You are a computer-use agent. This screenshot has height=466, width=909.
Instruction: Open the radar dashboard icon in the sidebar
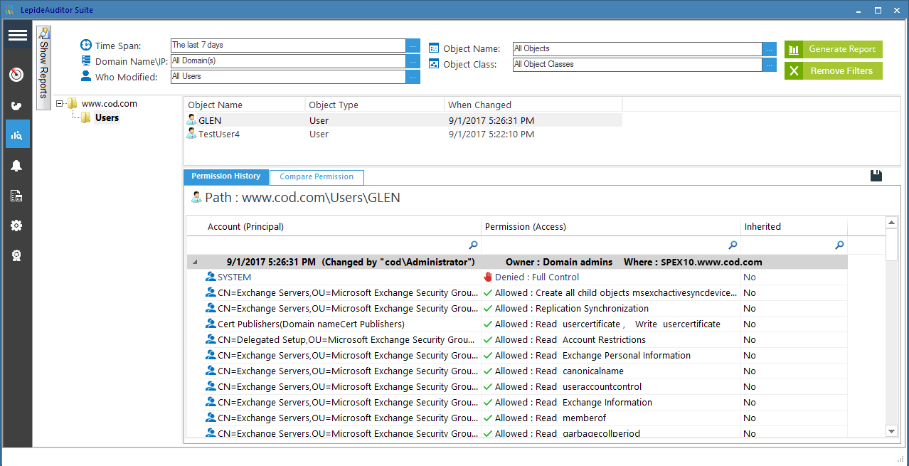17,75
